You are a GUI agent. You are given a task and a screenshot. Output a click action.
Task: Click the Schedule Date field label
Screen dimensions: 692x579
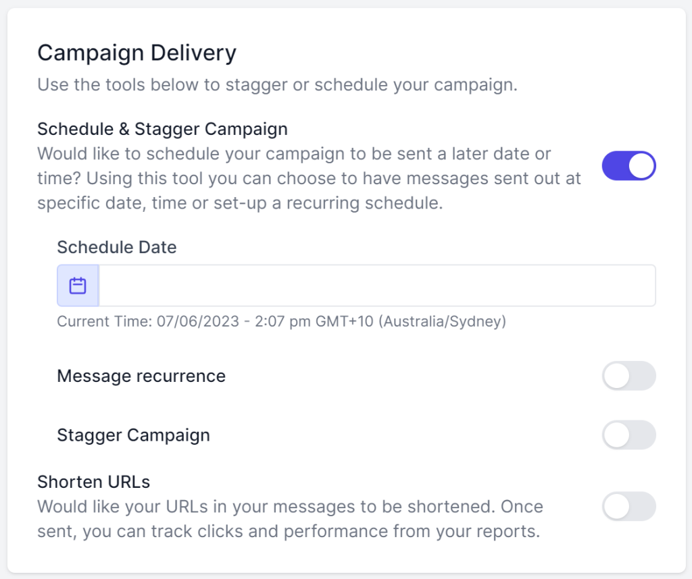(116, 247)
